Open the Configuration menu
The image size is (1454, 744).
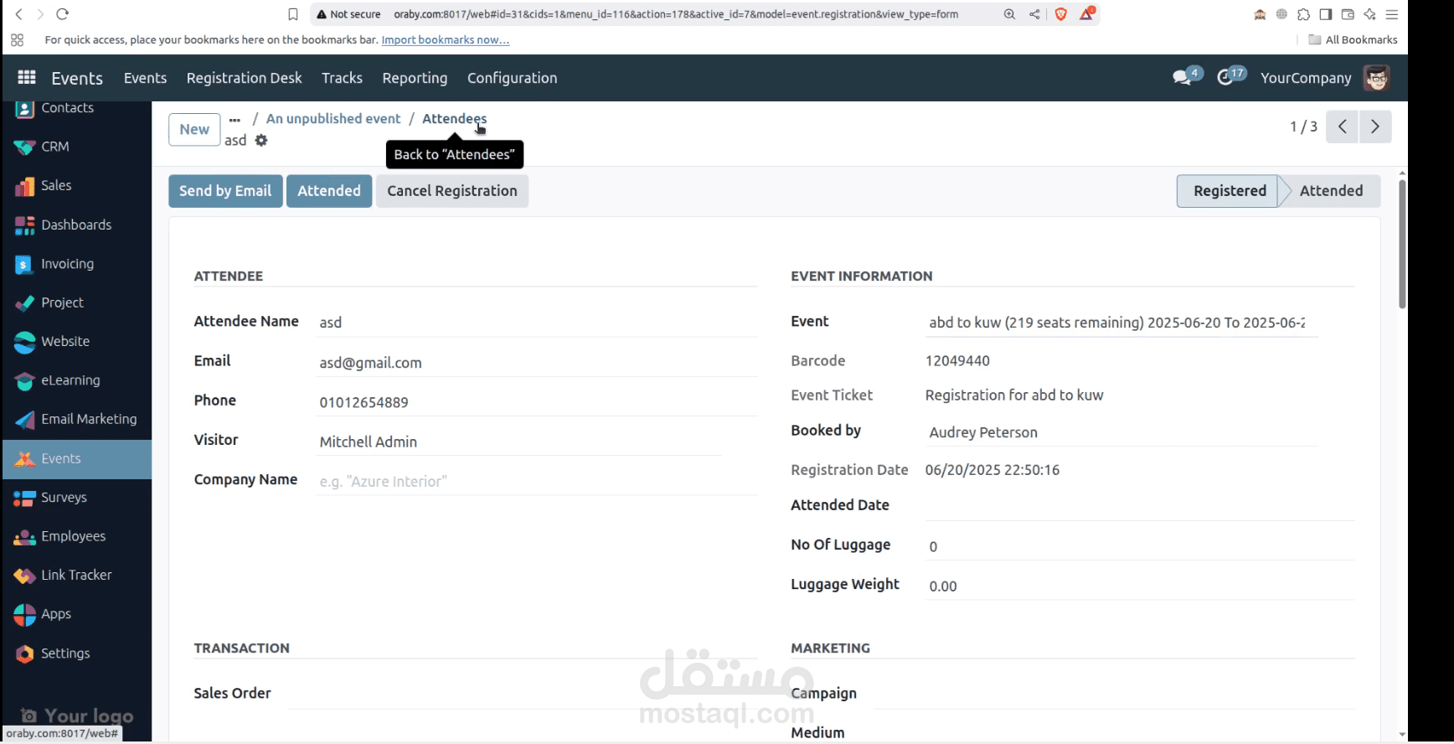tap(512, 78)
